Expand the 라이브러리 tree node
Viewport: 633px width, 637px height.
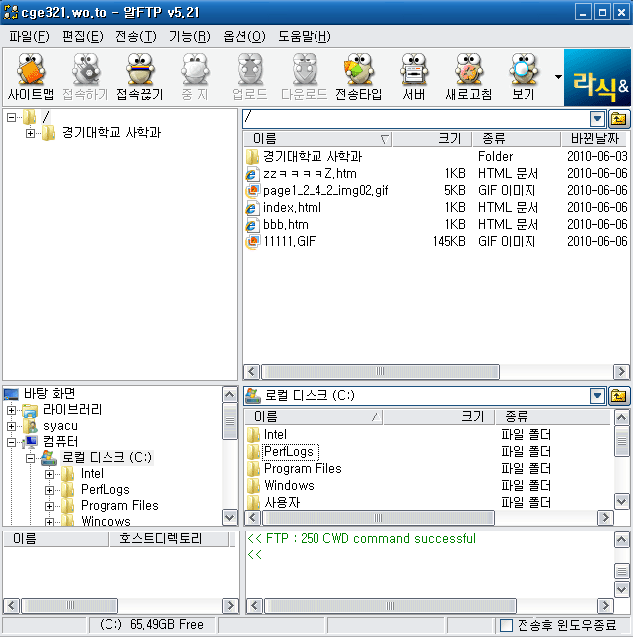coord(11,410)
